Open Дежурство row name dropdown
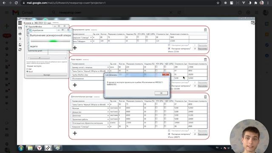This screenshot has width=272, height=153. click(x=108, y=112)
